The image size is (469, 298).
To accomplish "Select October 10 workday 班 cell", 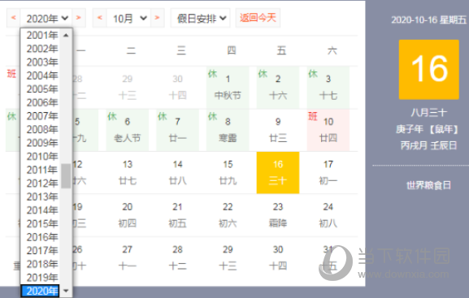I will (x=328, y=130).
